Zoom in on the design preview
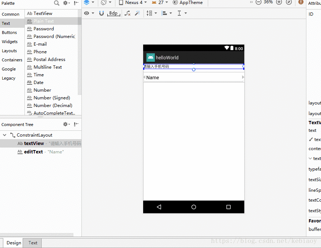The image size is (321, 248). (x=279, y=2)
